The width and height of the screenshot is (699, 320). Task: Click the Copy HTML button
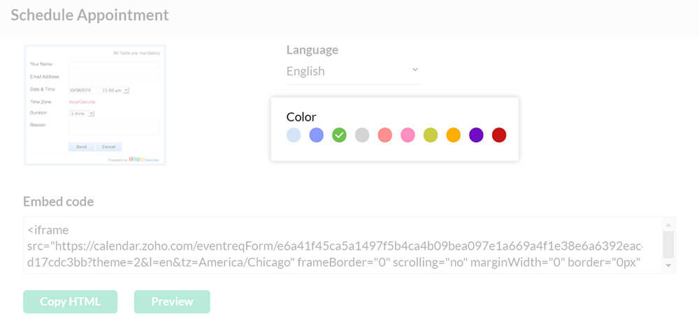click(70, 302)
